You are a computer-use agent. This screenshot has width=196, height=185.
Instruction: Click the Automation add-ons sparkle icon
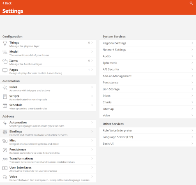(x=5, y=123)
